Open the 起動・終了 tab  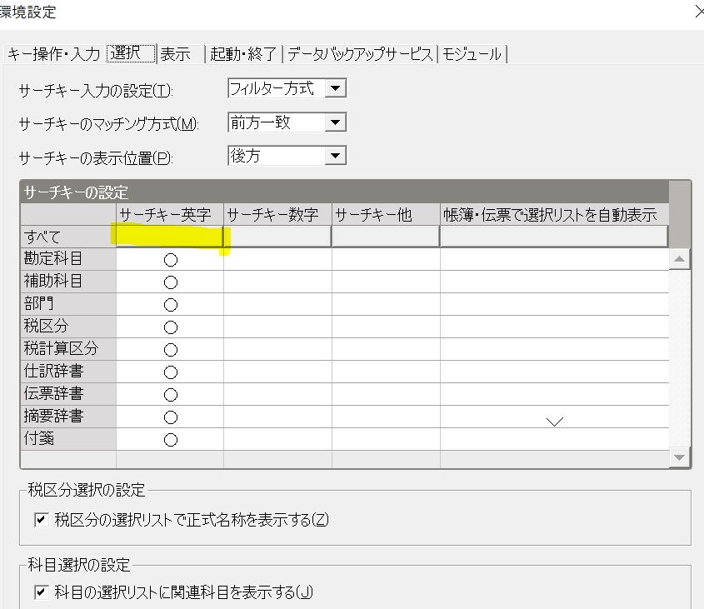coord(244,54)
